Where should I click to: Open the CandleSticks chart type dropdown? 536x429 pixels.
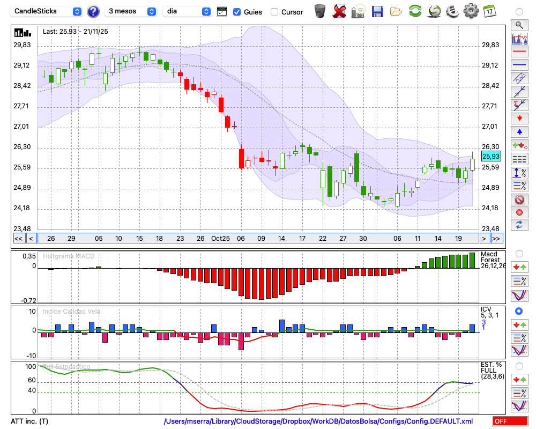coord(47,11)
